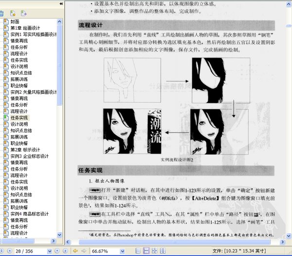Switch to facing pages layout icon
292x256 pixels.
163,251
